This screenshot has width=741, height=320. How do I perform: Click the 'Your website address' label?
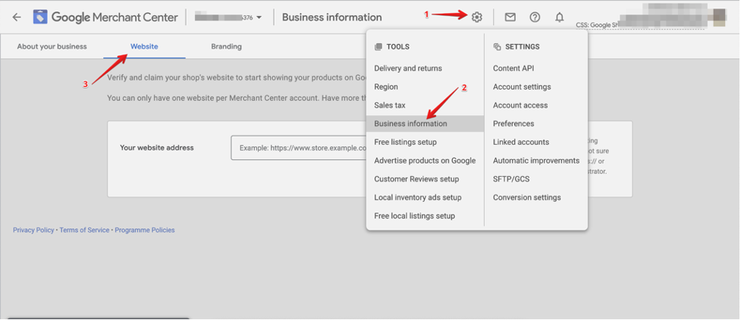click(x=157, y=147)
